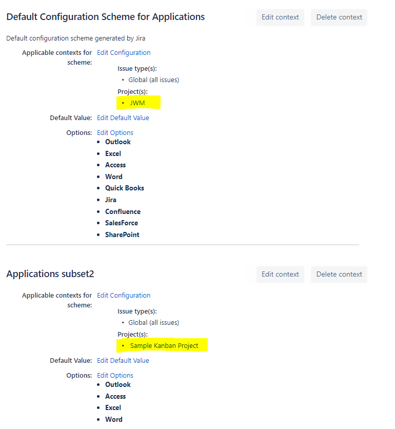
Task: Click the SharePoint option
Action: click(x=122, y=235)
